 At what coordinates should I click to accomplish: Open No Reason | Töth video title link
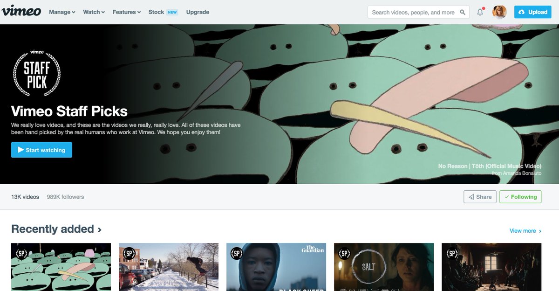490,166
